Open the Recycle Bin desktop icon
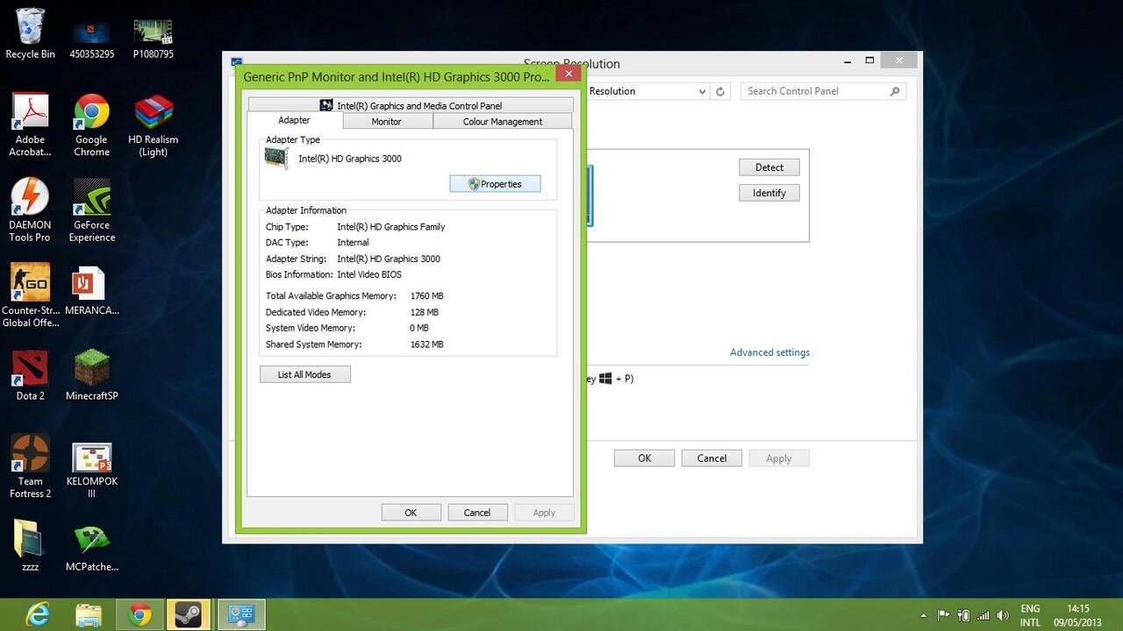The height and width of the screenshot is (631, 1123). coord(30,34)
